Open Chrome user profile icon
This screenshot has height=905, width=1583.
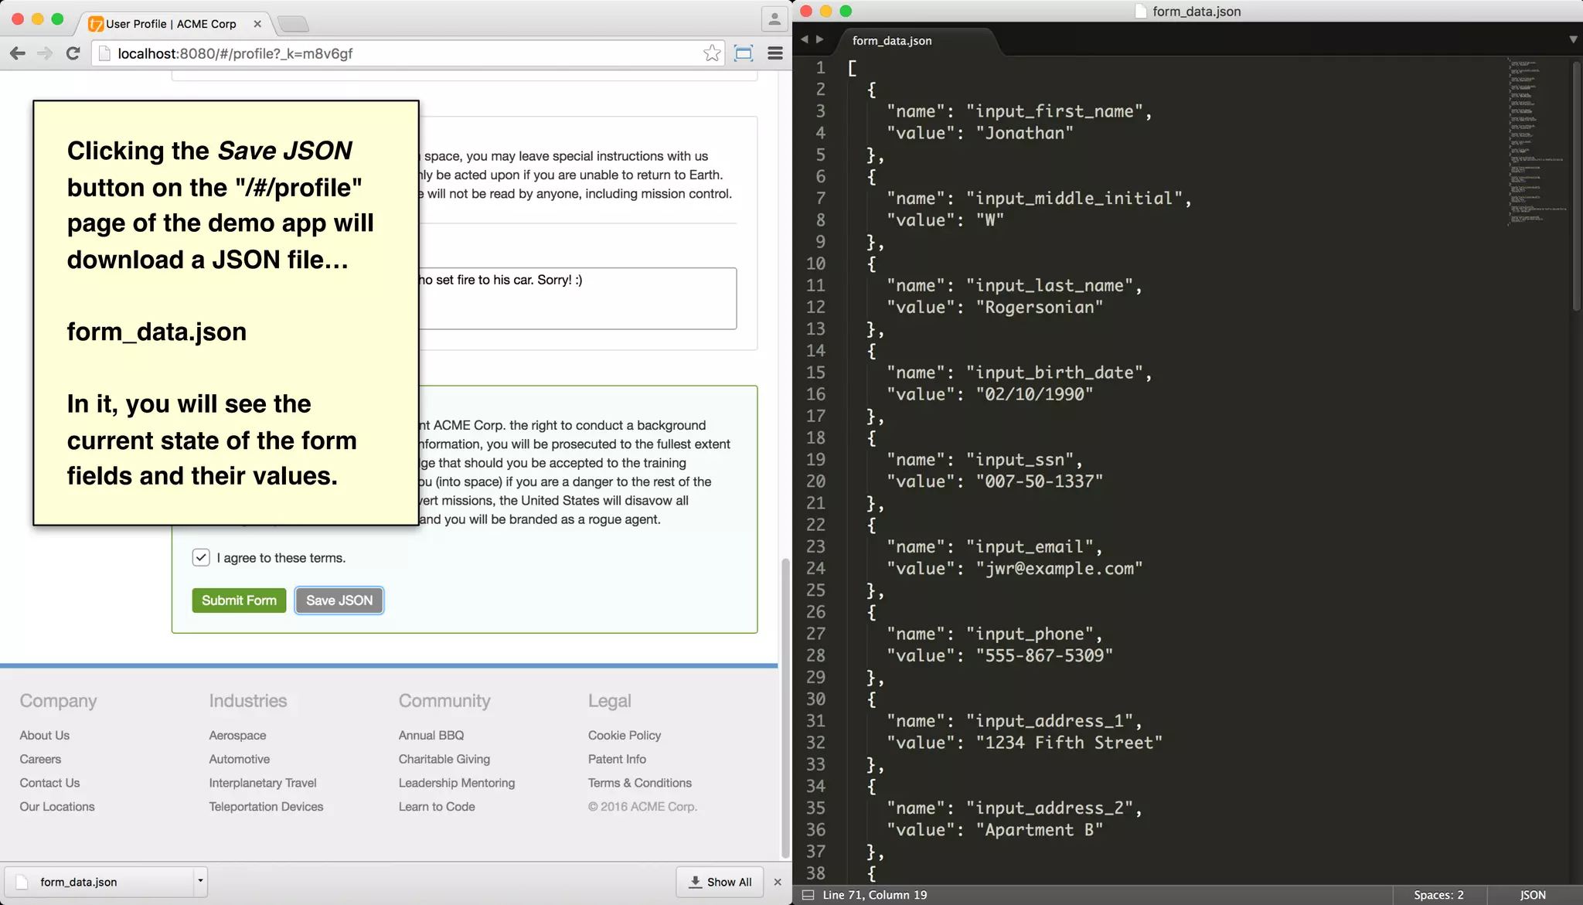[x=774, y=19]
